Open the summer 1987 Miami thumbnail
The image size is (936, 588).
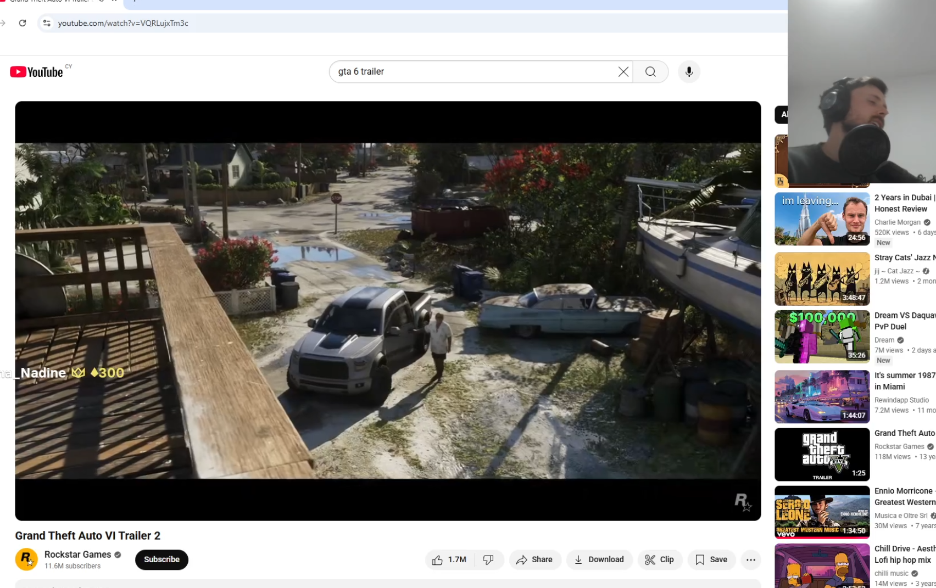pos(822,396)
